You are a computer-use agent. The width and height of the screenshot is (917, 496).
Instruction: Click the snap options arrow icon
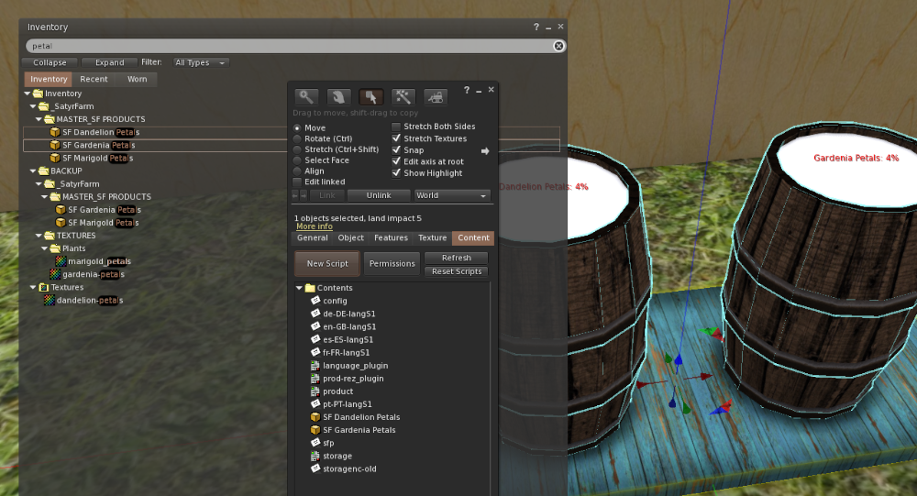click(x=485, y=150)
